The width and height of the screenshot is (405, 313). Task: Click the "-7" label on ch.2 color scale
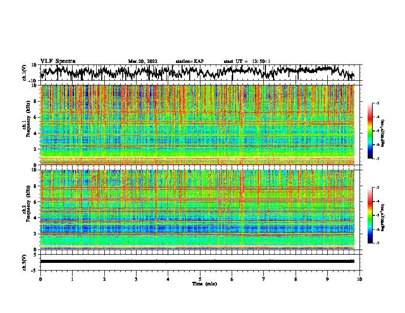coord(377,243)
